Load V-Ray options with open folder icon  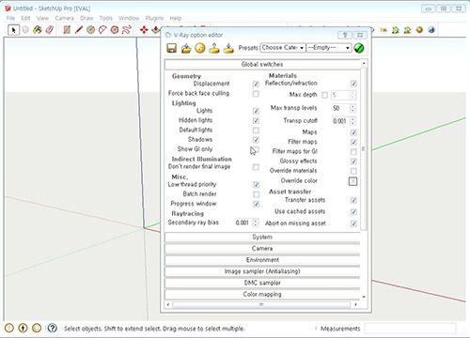coord(186,48)
